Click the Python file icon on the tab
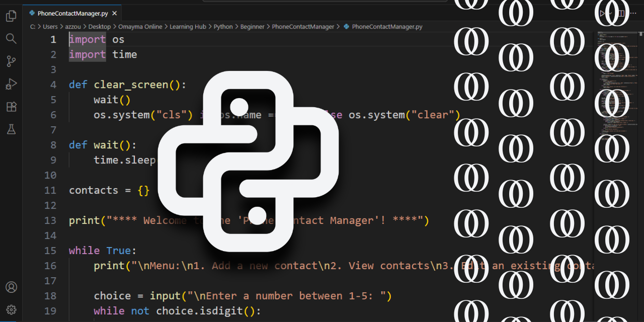The height and width of the screenshot is (322, 644). point(32,14)
